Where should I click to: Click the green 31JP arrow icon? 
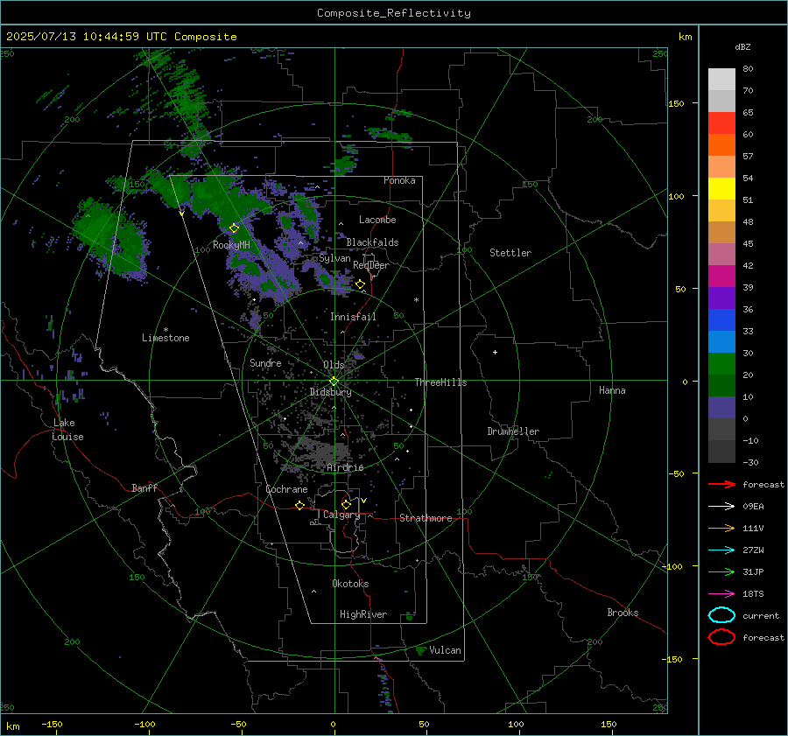(721, 571)
